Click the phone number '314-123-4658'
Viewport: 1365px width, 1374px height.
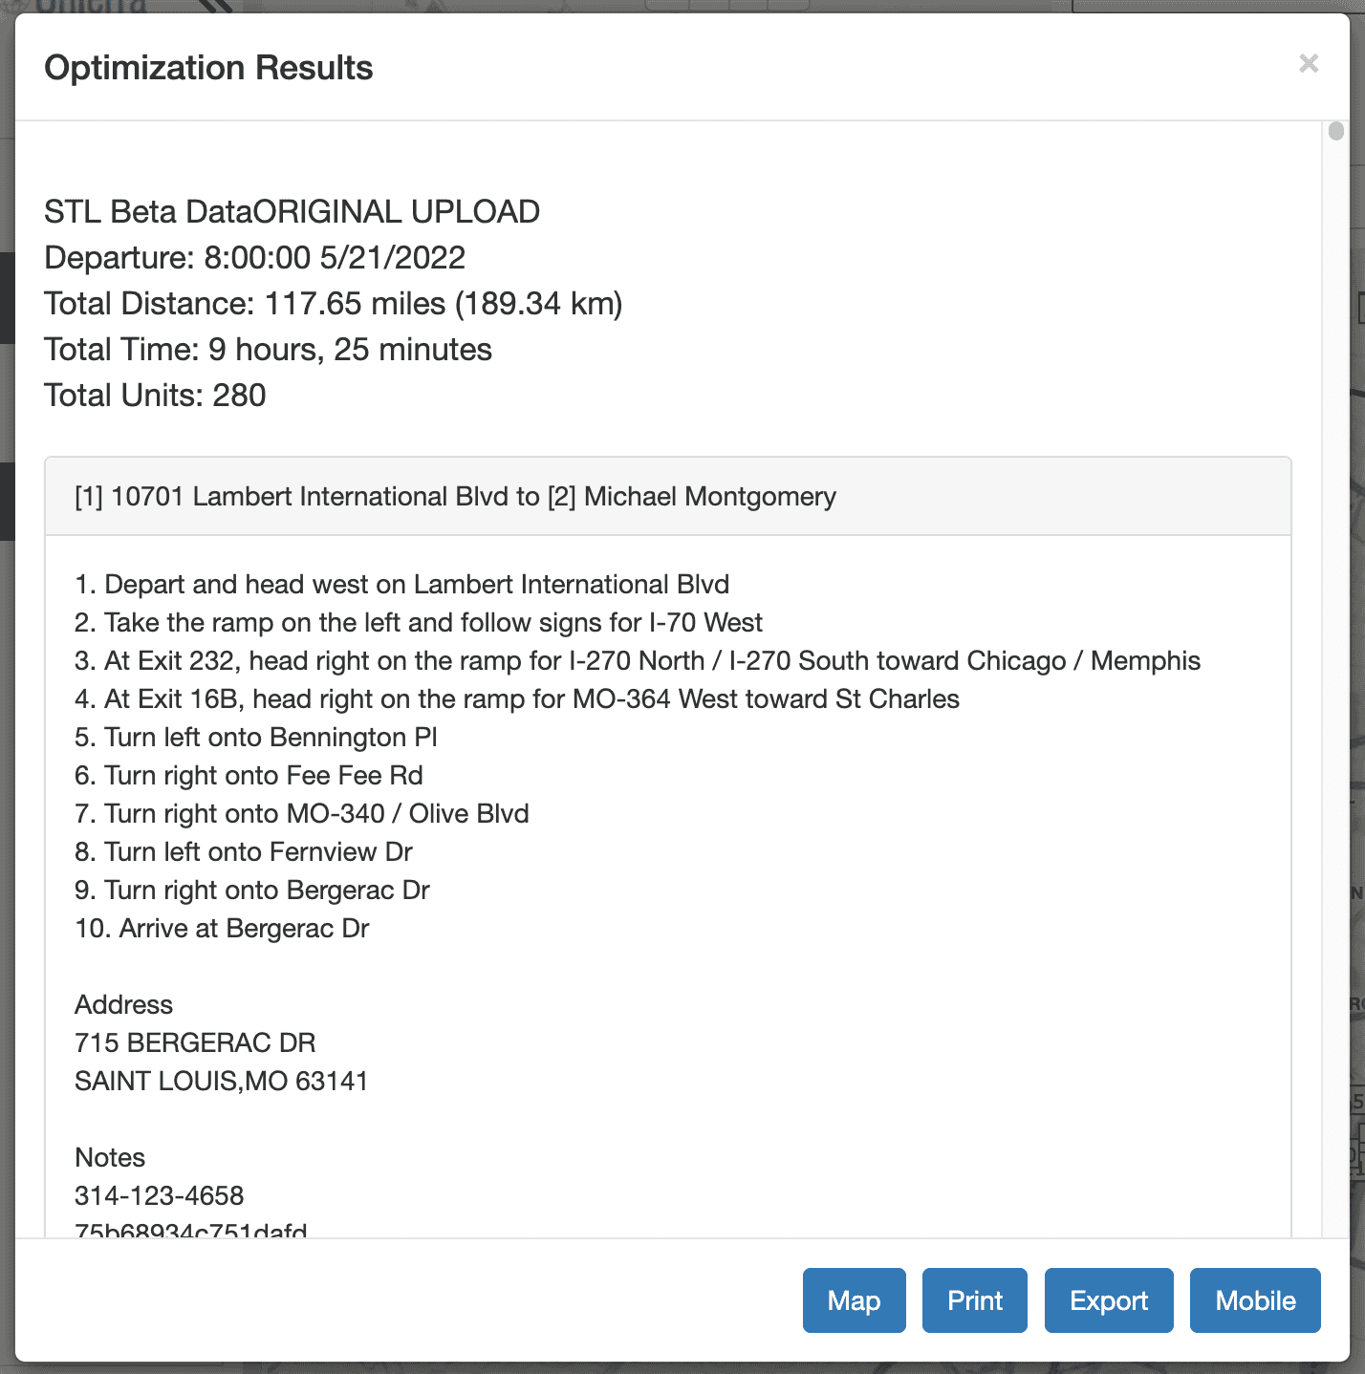click(160, 1195)
